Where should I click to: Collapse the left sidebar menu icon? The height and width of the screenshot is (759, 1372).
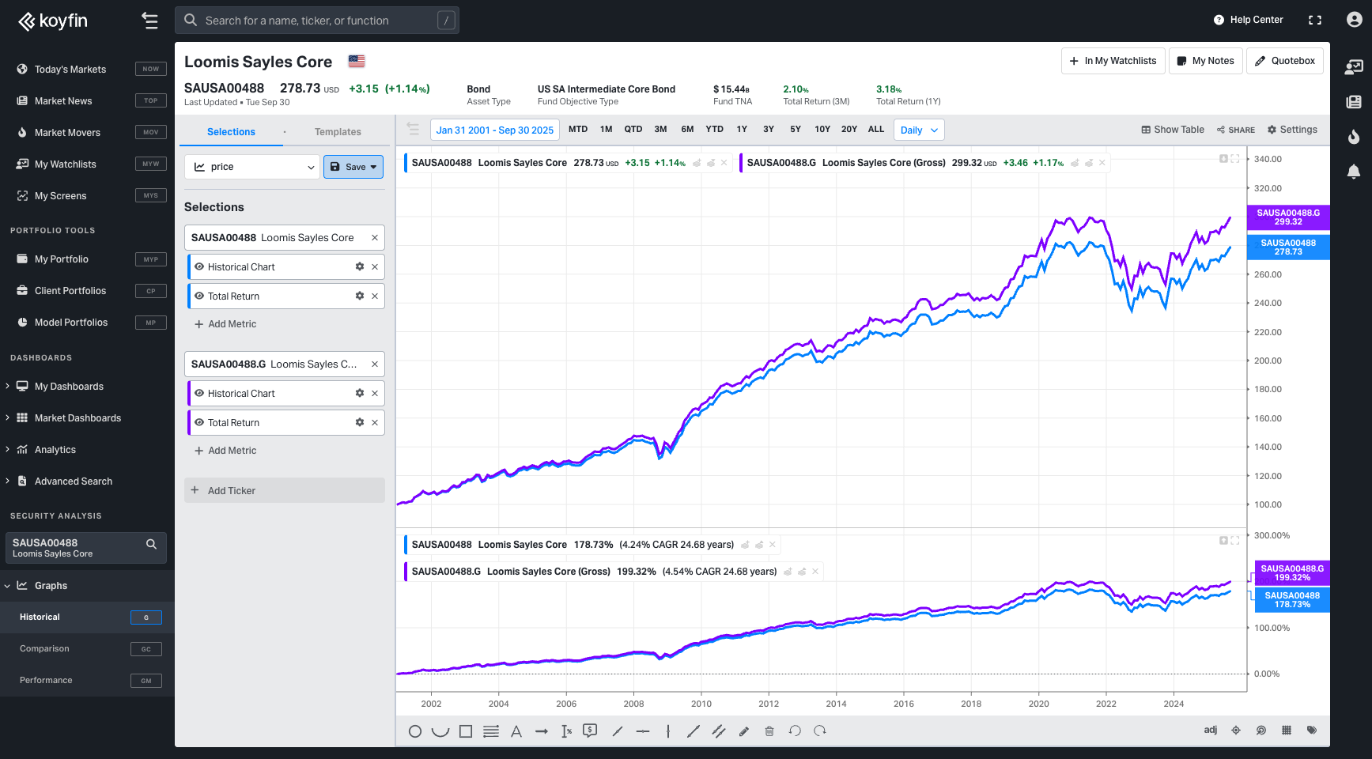[149, 21]
